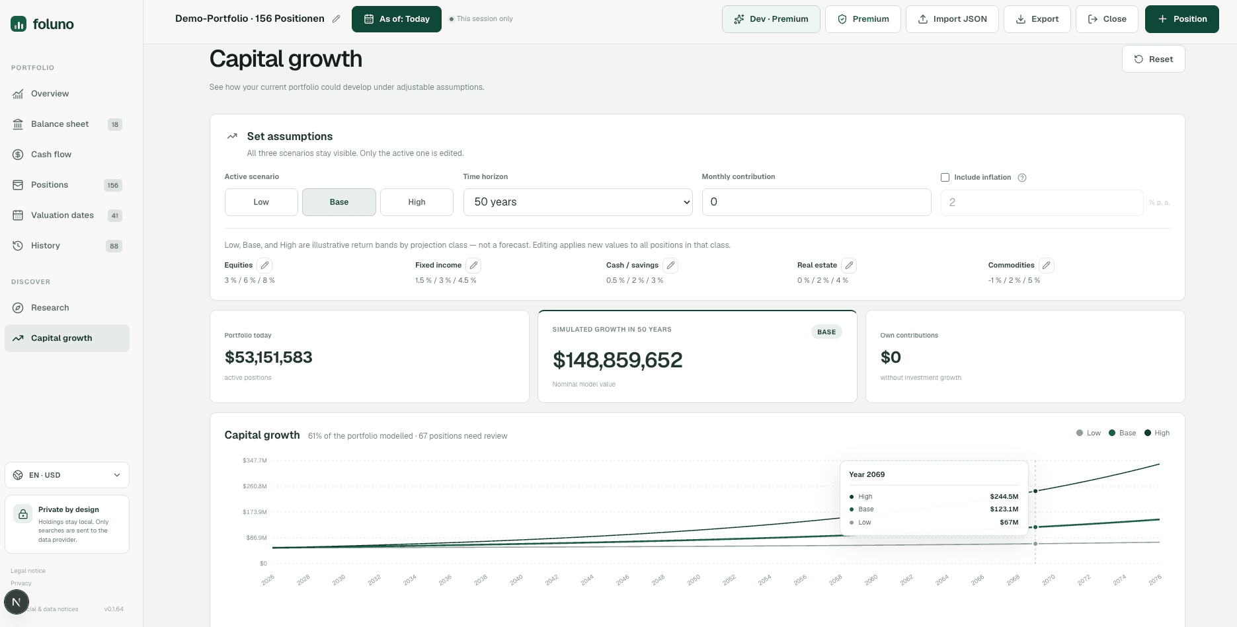Screen dimensions: 1237x627
Task: Click the Positions wallet icon
Action: (x=18, y=185)
